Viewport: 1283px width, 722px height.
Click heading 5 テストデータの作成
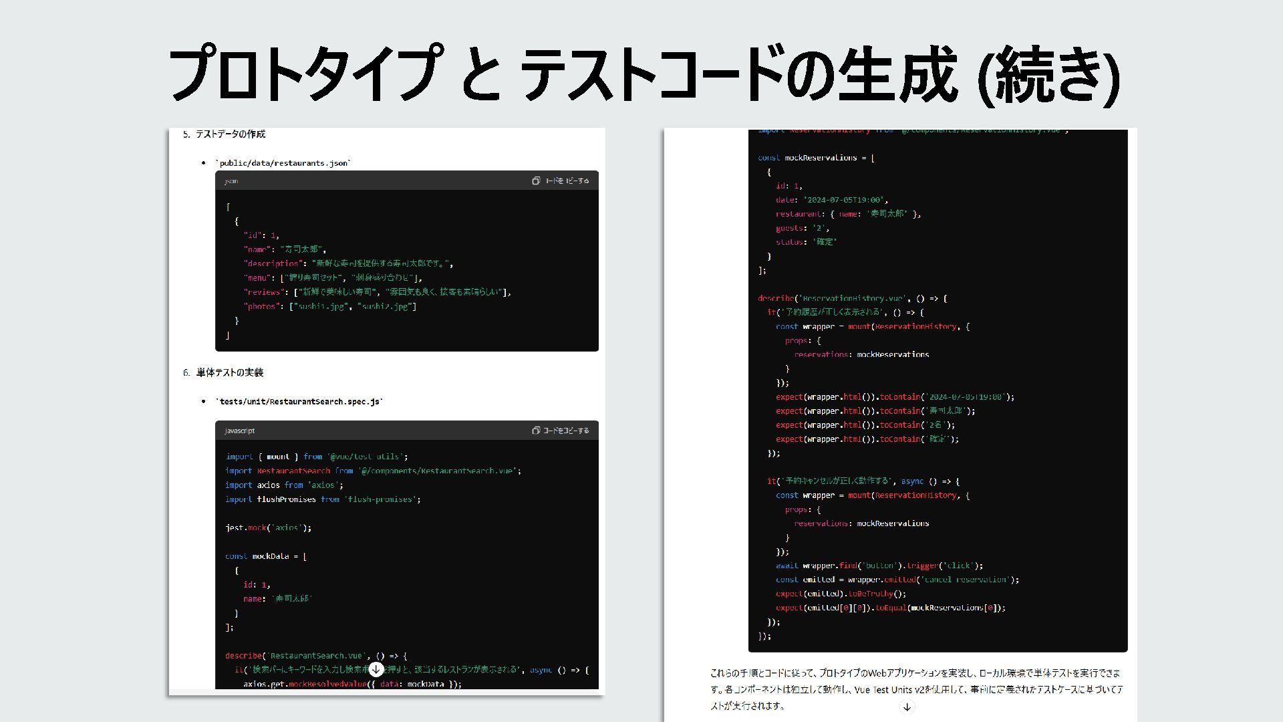[x=230, y=134]
